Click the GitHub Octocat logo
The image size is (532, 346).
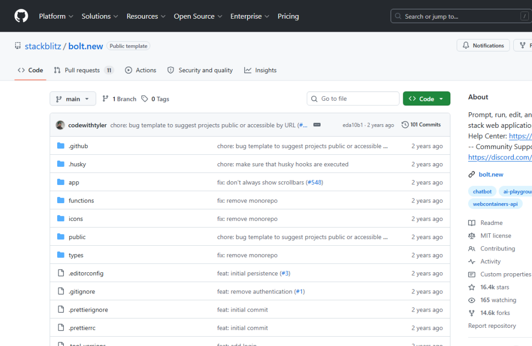(x=21, y=16)
